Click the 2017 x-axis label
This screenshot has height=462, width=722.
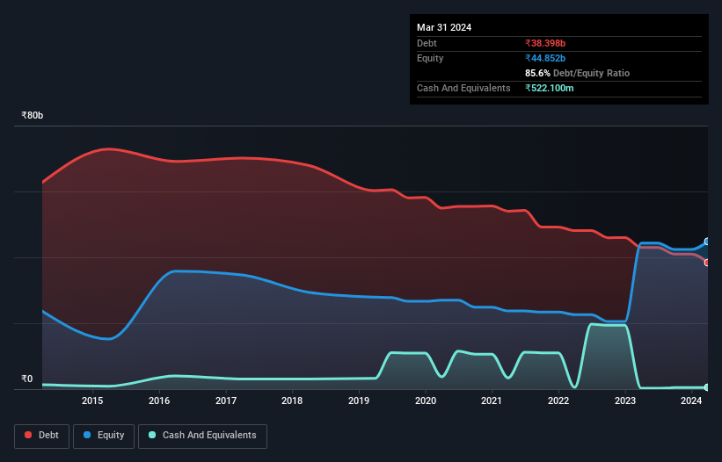(226, 401)
